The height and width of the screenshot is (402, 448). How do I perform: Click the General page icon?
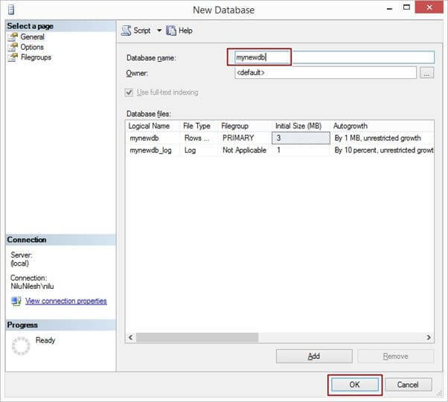(13, 37)
